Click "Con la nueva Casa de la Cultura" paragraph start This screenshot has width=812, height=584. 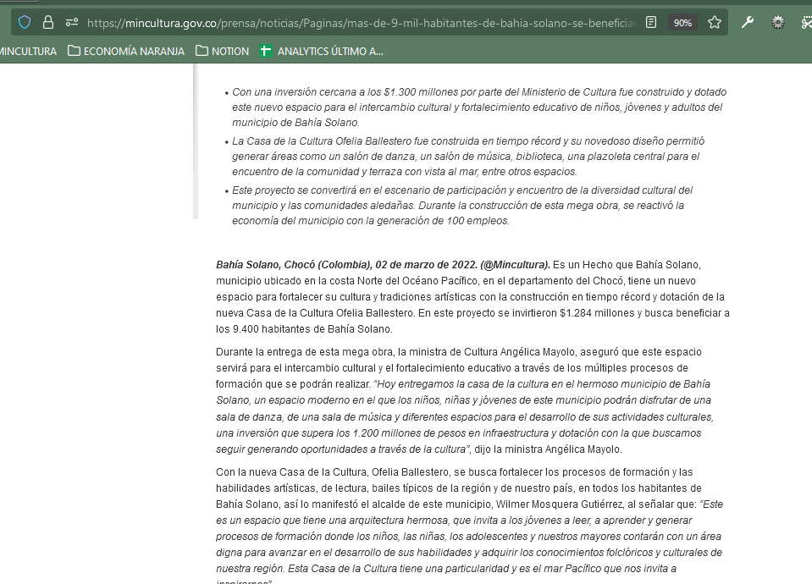click(291, 472)
